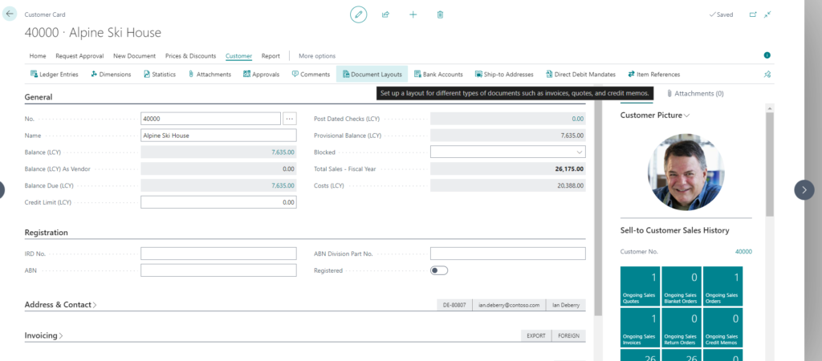Create new record with plus icon
The height and width of the screenshot is (361, 822).
click(413, 14)
